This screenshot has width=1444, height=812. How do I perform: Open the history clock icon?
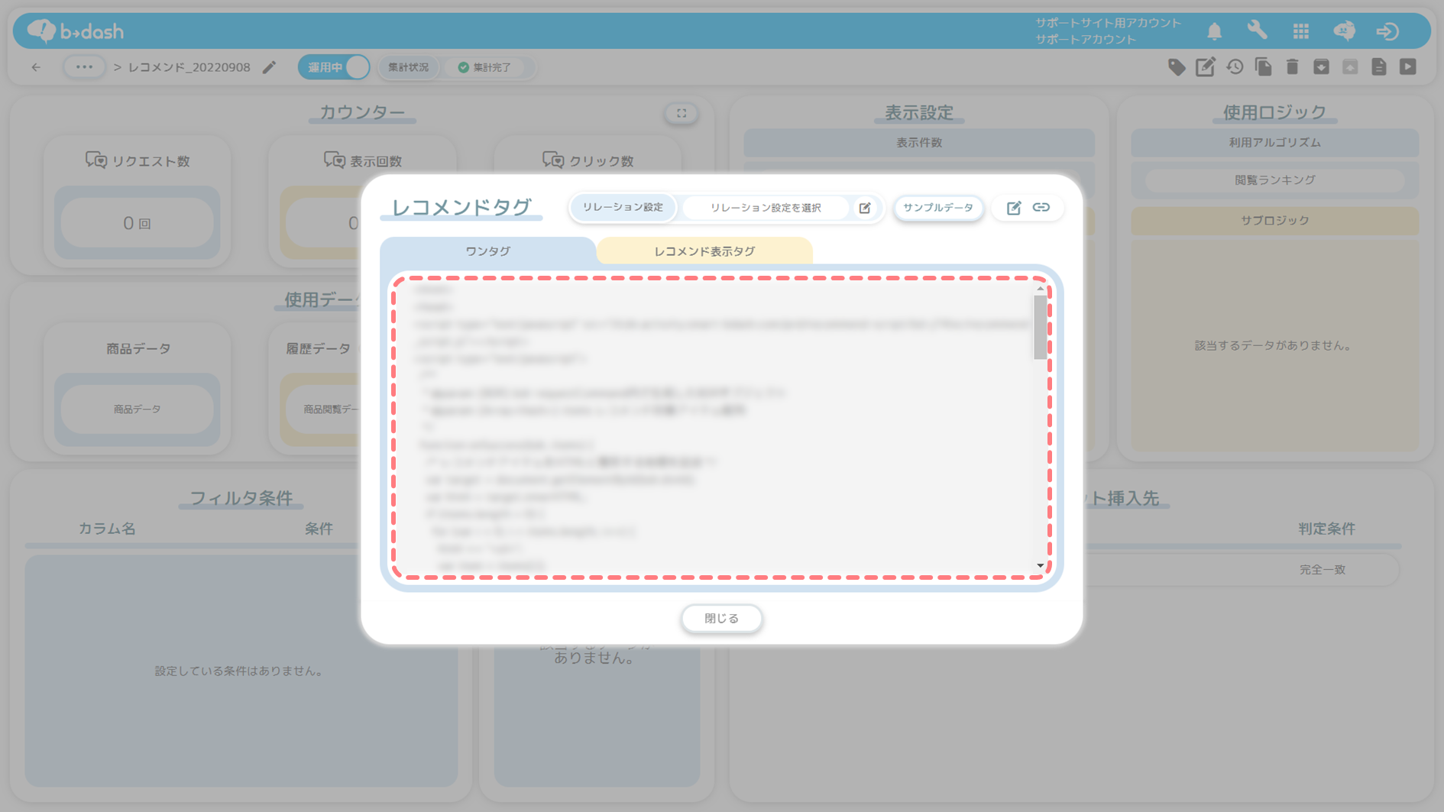1235,67
